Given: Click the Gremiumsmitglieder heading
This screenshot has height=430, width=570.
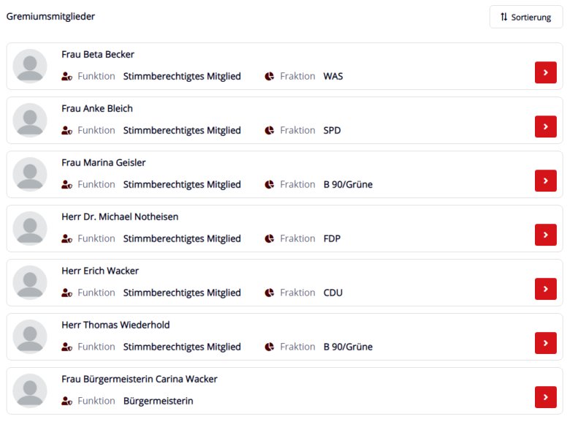Looking at the screenshot, I should pyautogui.click(x=50, y=16).
